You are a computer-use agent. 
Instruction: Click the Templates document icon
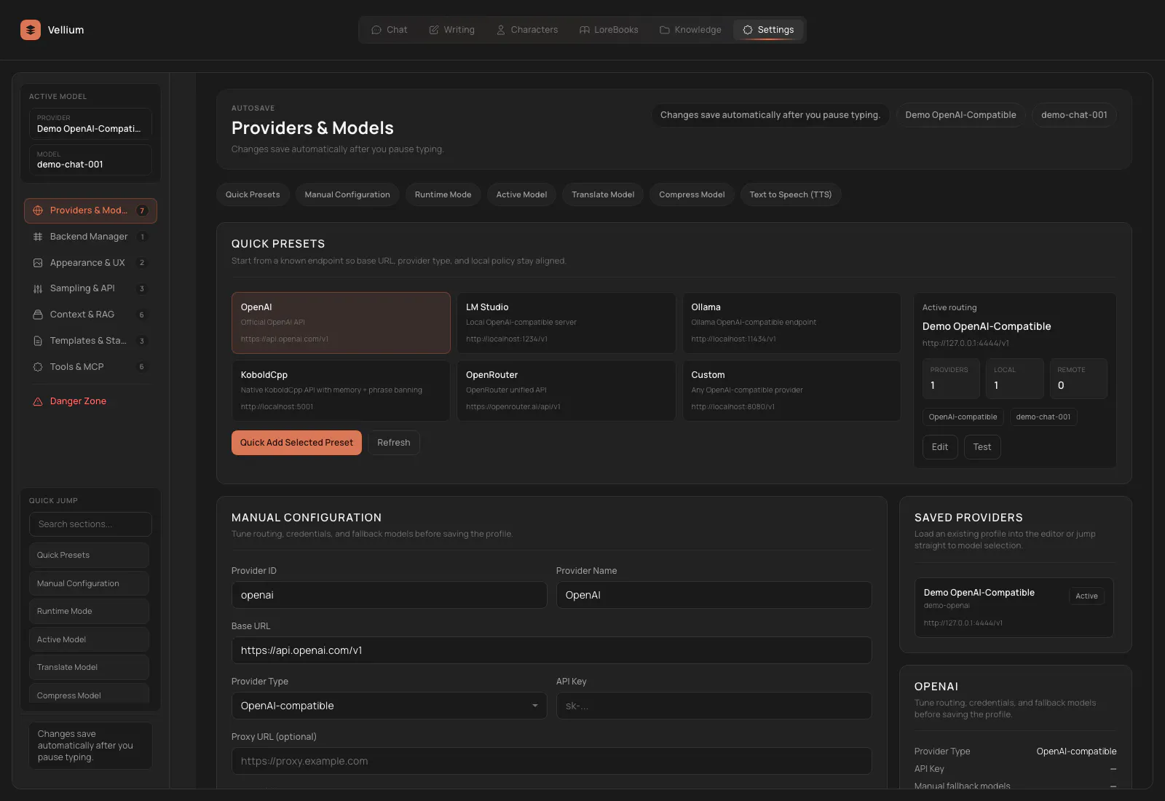click(x=38, y=341)
